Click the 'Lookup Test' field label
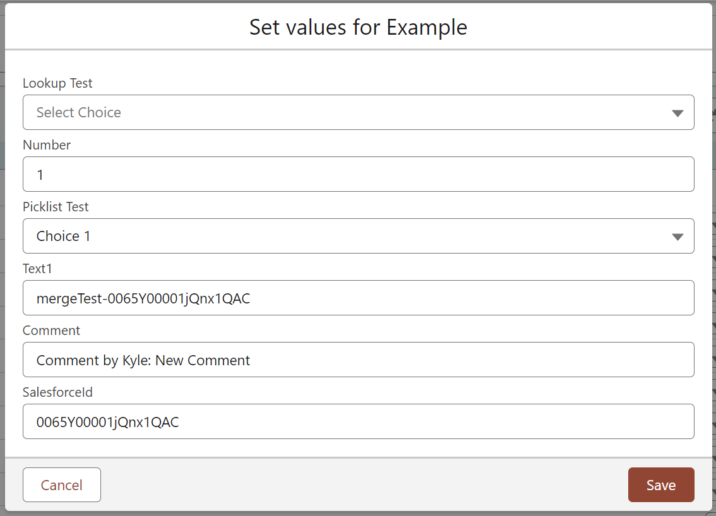The image size is (716, 516). (57, 83)
